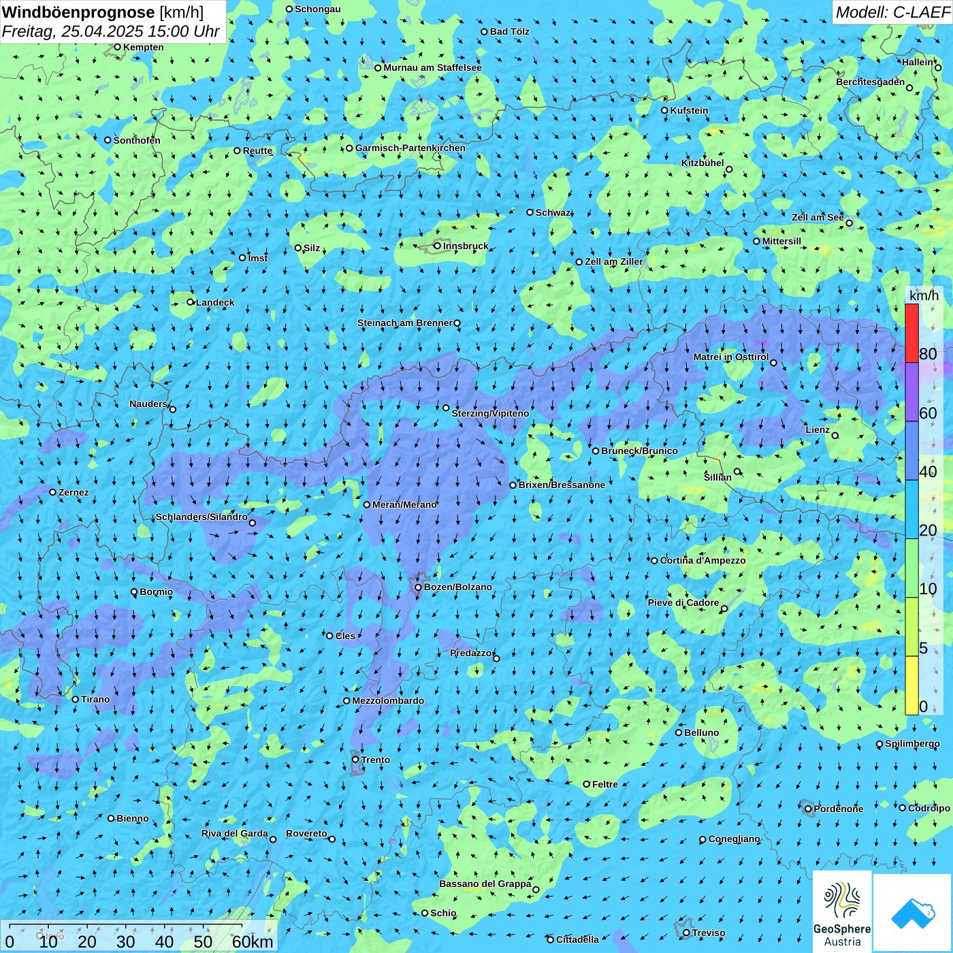Click the Zell am See label
Screen dimensions: 953x953
pyautogui.click(x=818, y=217)
